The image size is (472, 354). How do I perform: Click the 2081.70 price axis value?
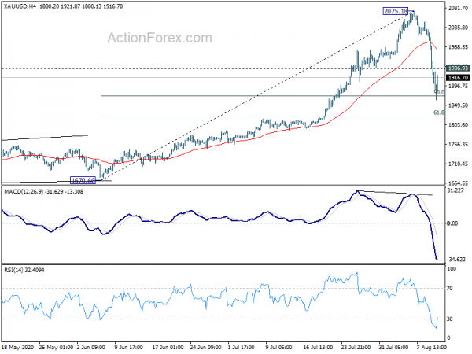coord(458,9)
